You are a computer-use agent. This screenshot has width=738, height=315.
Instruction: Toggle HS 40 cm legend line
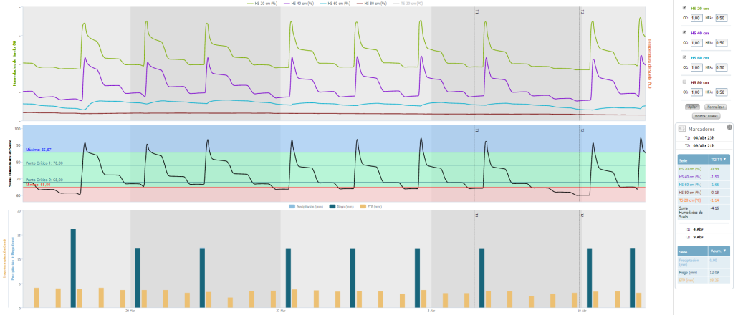[301, 4]
